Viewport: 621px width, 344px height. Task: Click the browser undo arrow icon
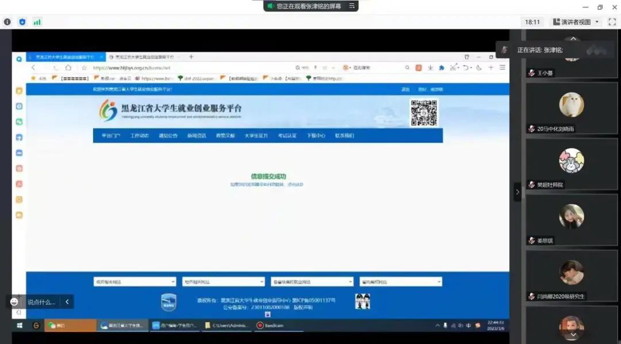466,68
